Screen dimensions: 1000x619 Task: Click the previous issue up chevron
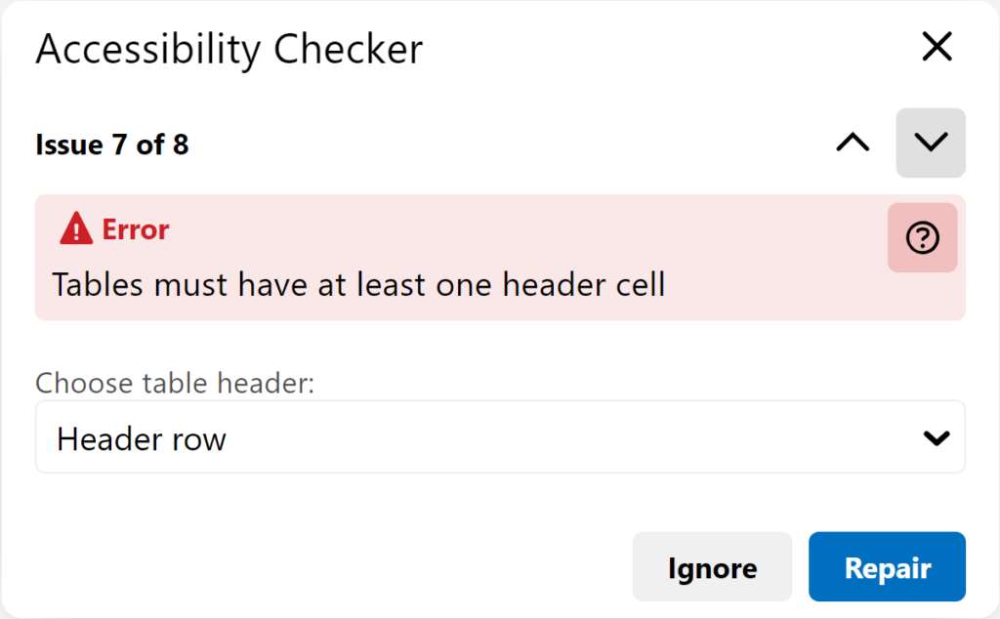[x=853, y=143]
